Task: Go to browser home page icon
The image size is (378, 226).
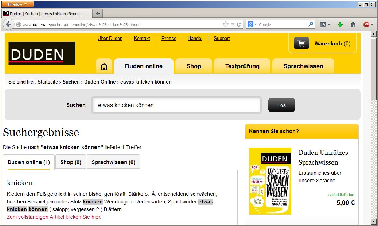Action: 353,24
